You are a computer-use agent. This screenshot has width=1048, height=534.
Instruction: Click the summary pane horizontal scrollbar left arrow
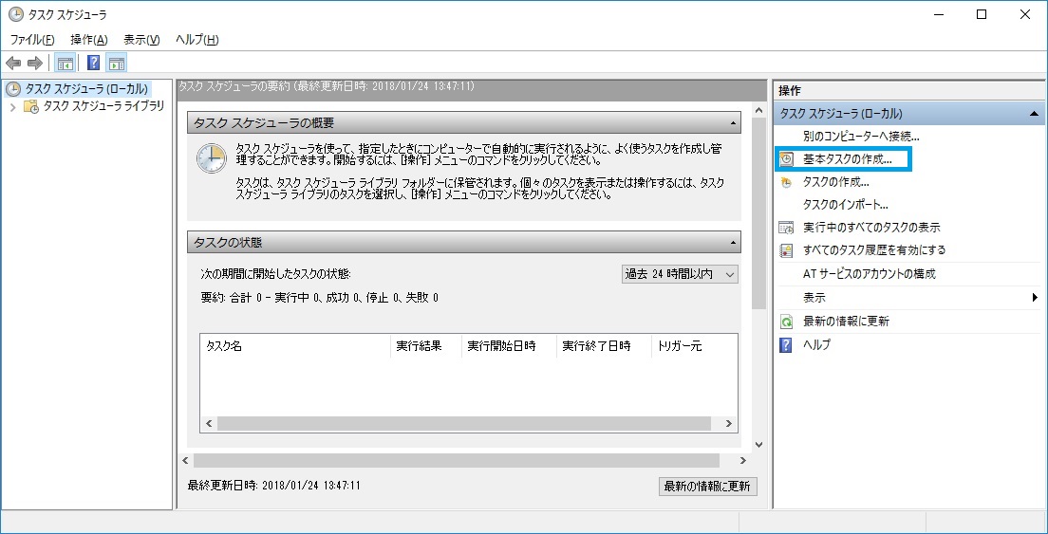[x=186, y=461]
